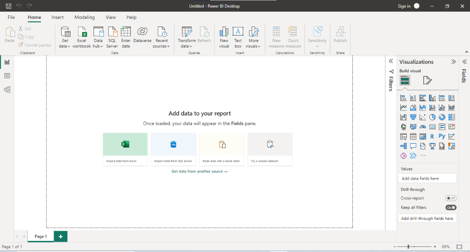This screenshot has width=470, height=252.
Task: Select the Gauge visual
Action: click(423, 127)
